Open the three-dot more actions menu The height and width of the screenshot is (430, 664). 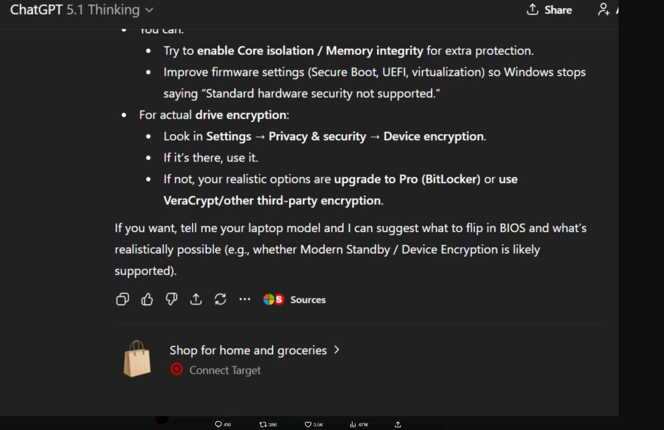click(245, 300)
